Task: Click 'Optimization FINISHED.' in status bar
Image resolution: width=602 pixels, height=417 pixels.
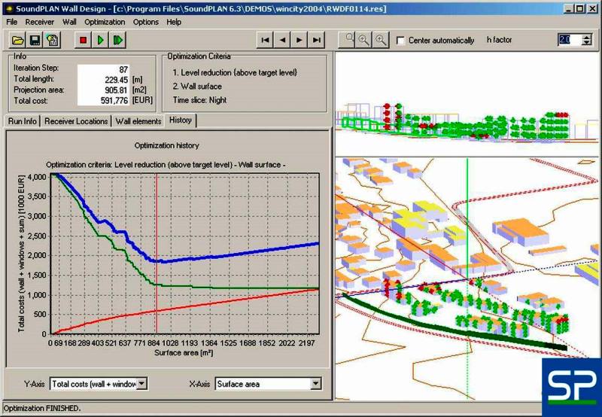Action: (42, 408)
